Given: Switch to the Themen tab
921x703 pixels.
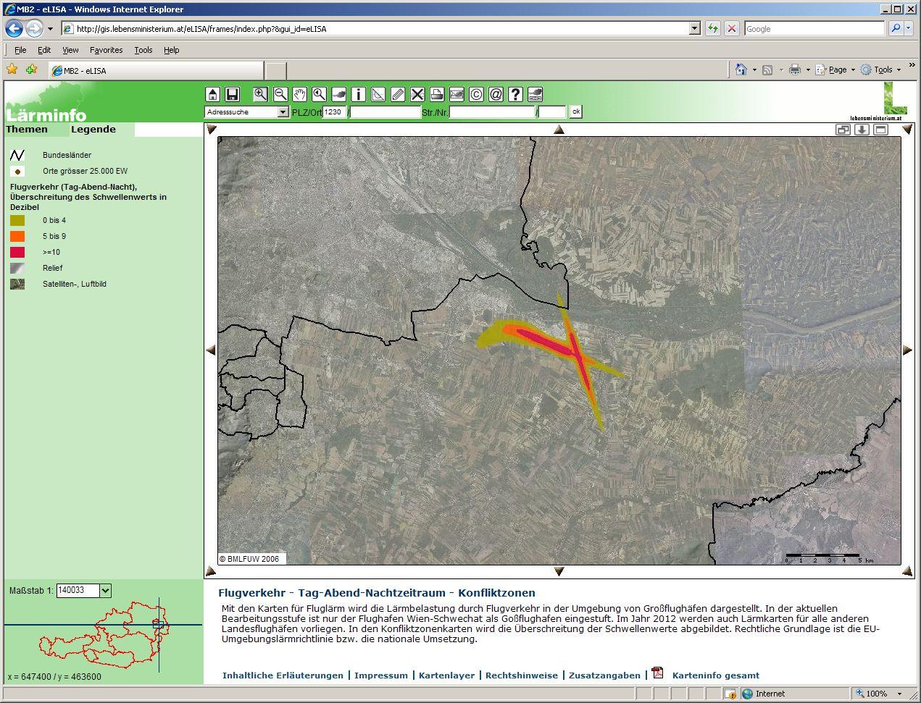Looking at the screenshot, I should 27,130.
